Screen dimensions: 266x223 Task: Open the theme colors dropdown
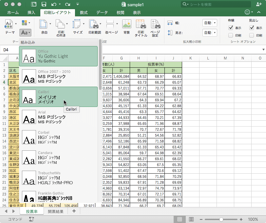click(26, 23)
